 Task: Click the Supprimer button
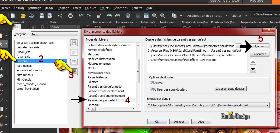pos(259,54)
